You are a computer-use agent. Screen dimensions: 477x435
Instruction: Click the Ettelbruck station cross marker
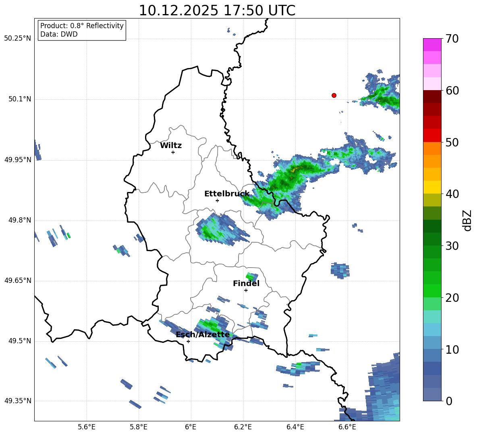(217, 200)
